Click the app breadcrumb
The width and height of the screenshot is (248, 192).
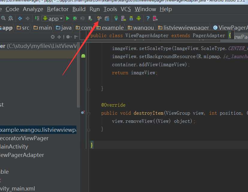pyautogui.click(x=6, y=28)
